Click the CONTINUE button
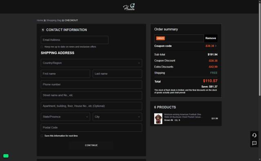This screenshot has height=161, width=261. coord(91,145)
